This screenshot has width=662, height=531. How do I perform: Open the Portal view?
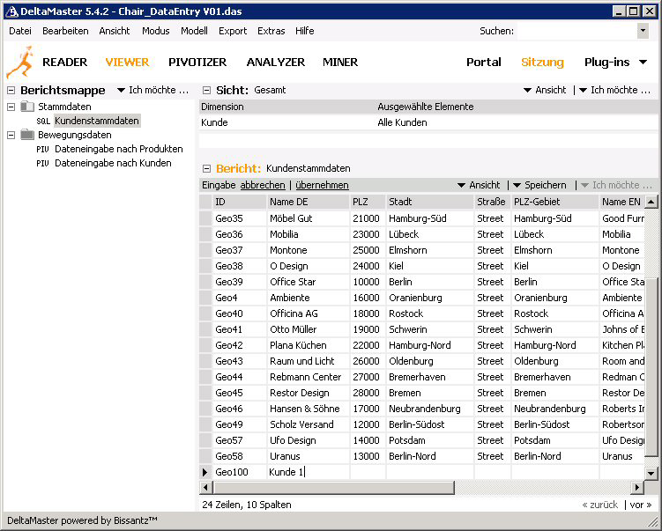[483, 63]
